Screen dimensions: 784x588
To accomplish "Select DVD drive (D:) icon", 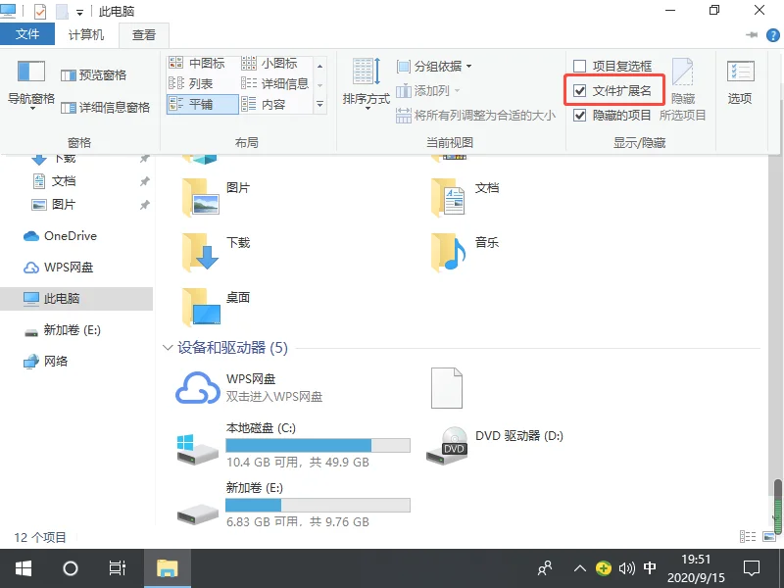I will 447,445.
